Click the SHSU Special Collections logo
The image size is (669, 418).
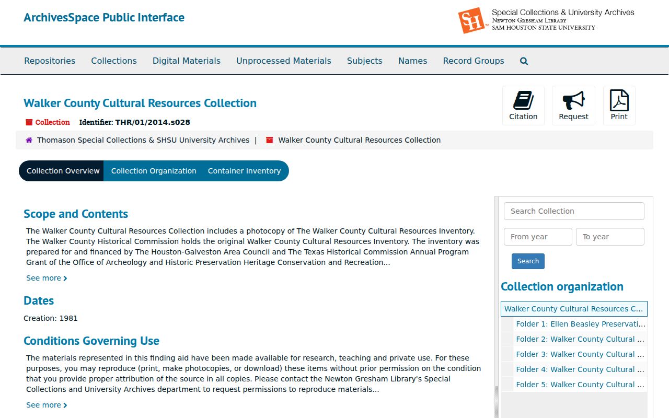coord(546,20)
